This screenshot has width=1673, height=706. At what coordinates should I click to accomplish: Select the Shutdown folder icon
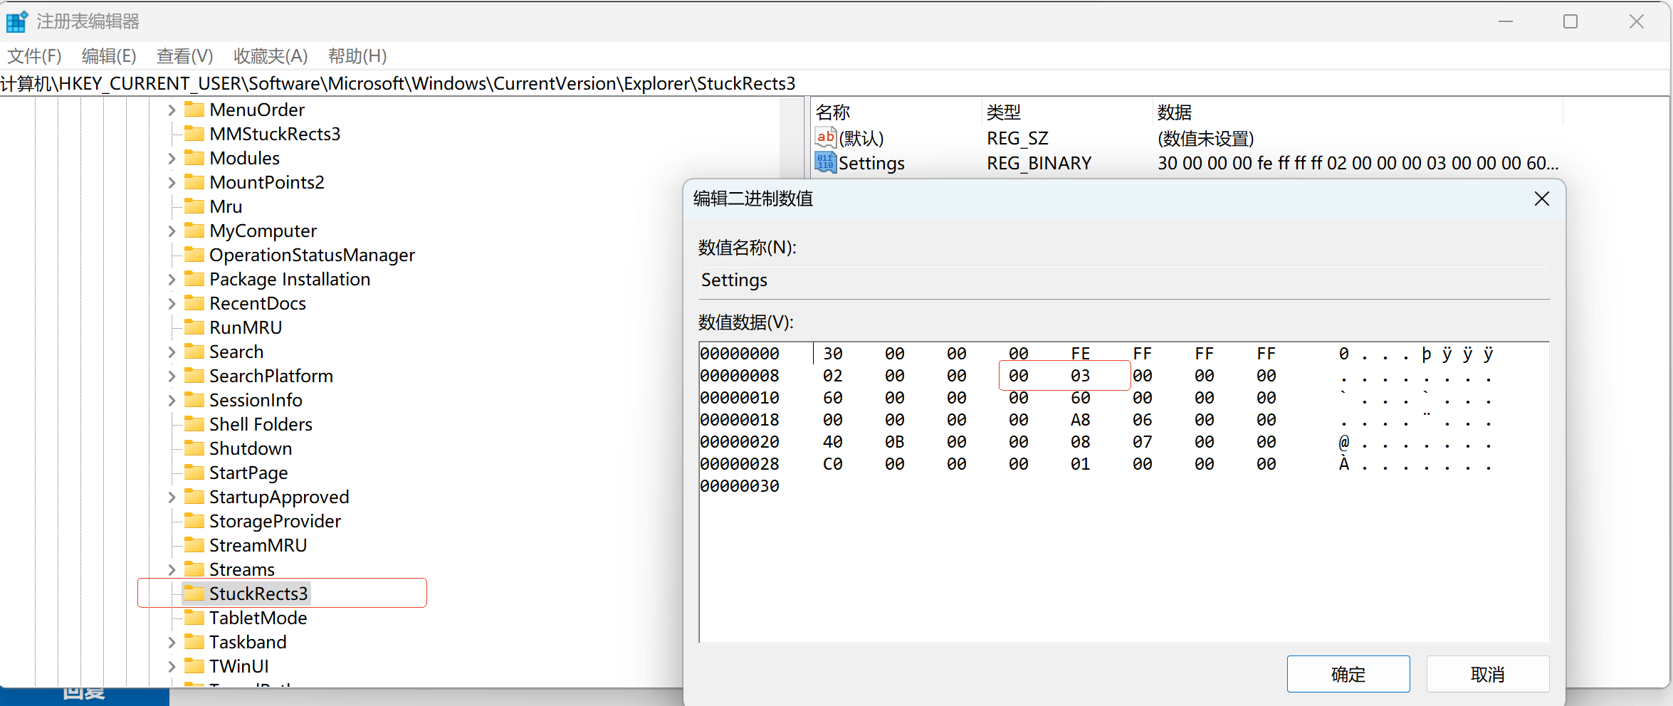(x=194, y=448)
